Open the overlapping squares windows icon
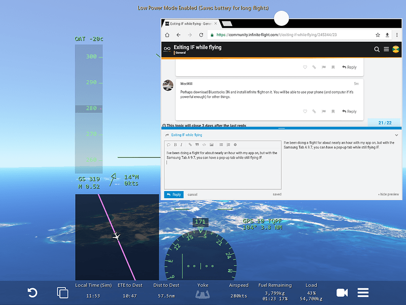The image size is (406, 305). (62, 293)
